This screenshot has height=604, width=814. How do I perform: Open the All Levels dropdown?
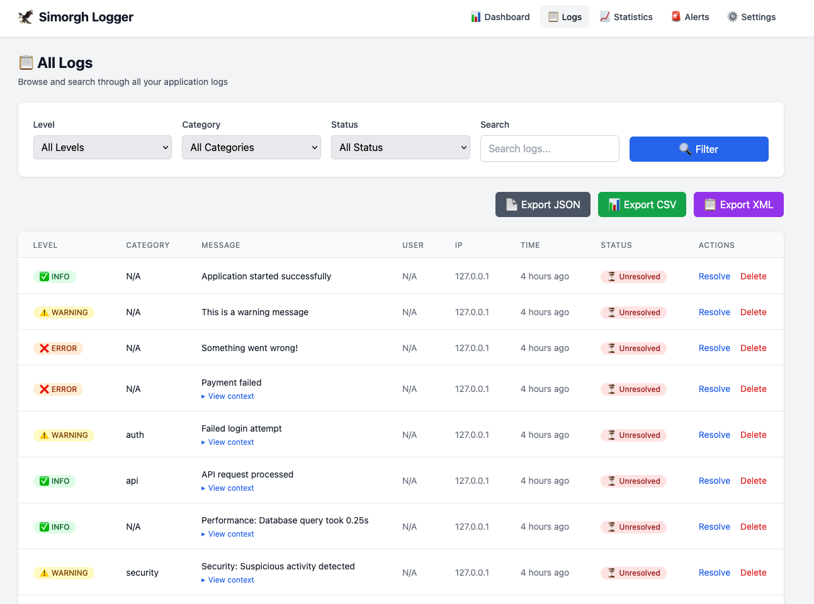pyautogui.click(x=103, y=147)
